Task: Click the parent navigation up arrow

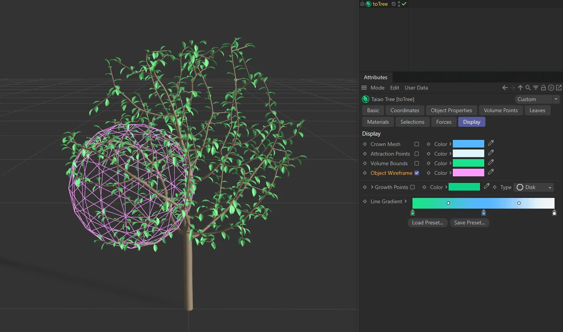Action: click(x=520, y=88)
